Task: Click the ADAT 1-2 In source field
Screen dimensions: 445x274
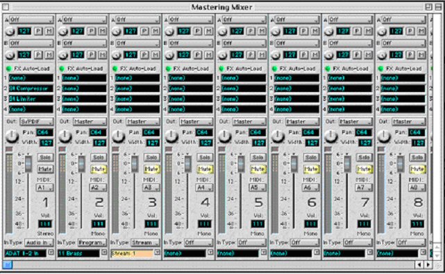Action: pos(25,253)
